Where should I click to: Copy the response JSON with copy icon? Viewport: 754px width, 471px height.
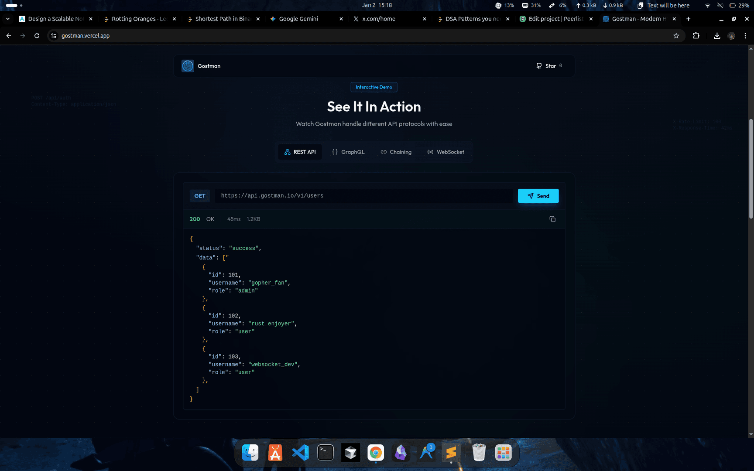[x=552, y=219]
